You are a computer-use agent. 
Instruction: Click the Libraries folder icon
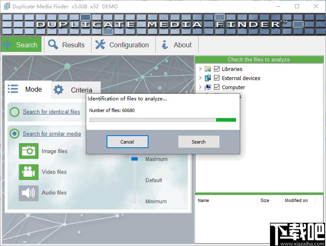point(208,69)
